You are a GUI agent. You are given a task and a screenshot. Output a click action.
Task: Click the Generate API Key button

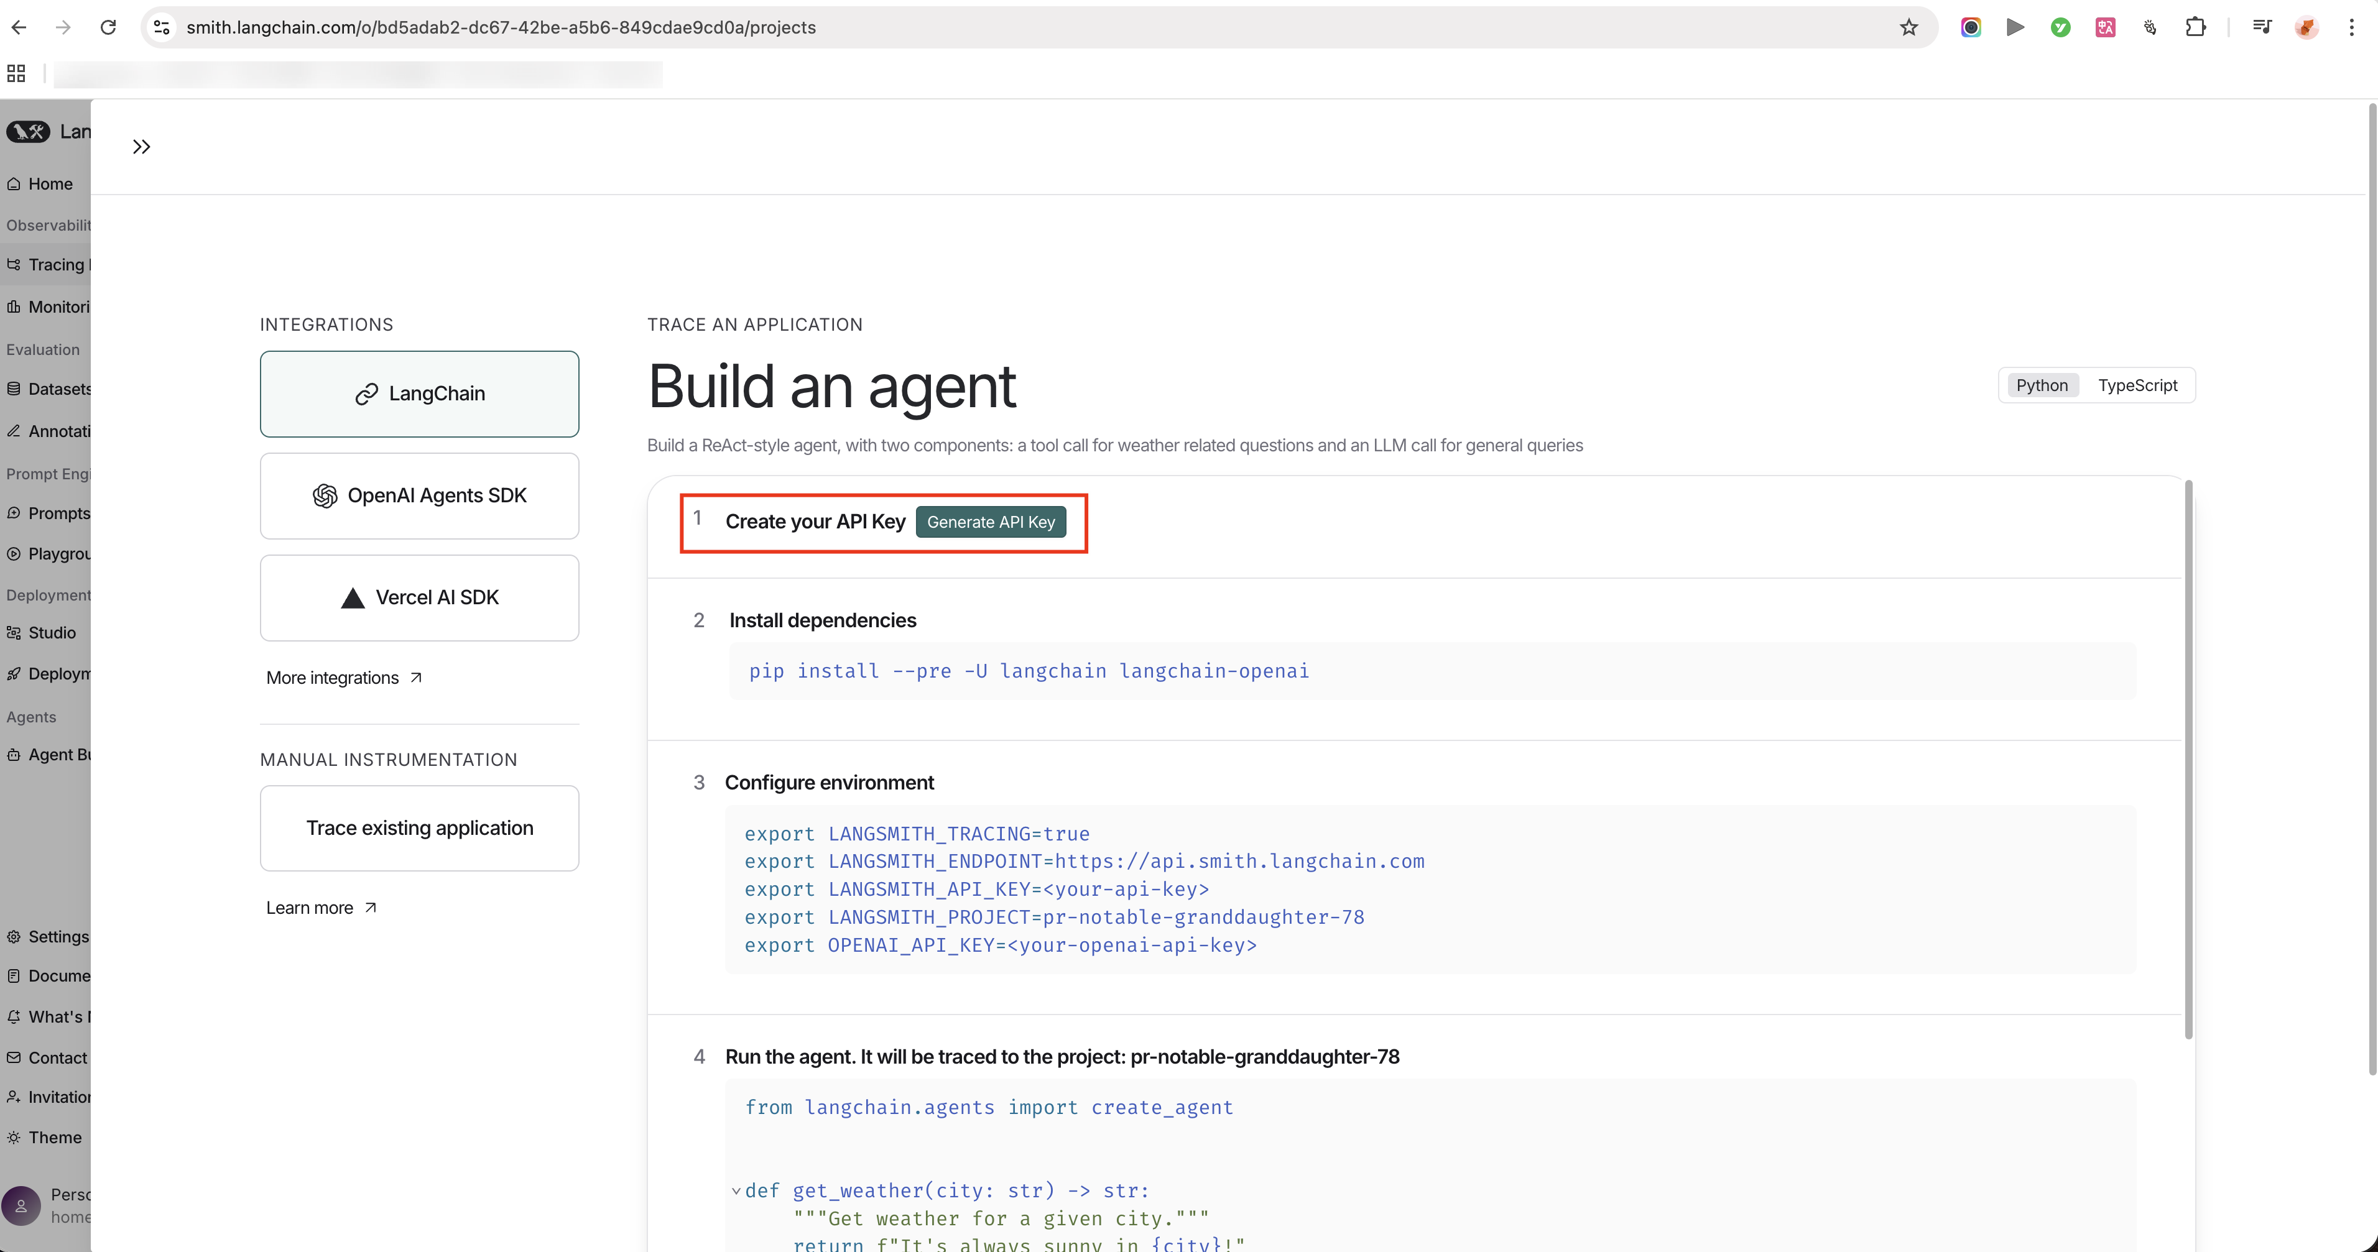[x=991, y=522]
